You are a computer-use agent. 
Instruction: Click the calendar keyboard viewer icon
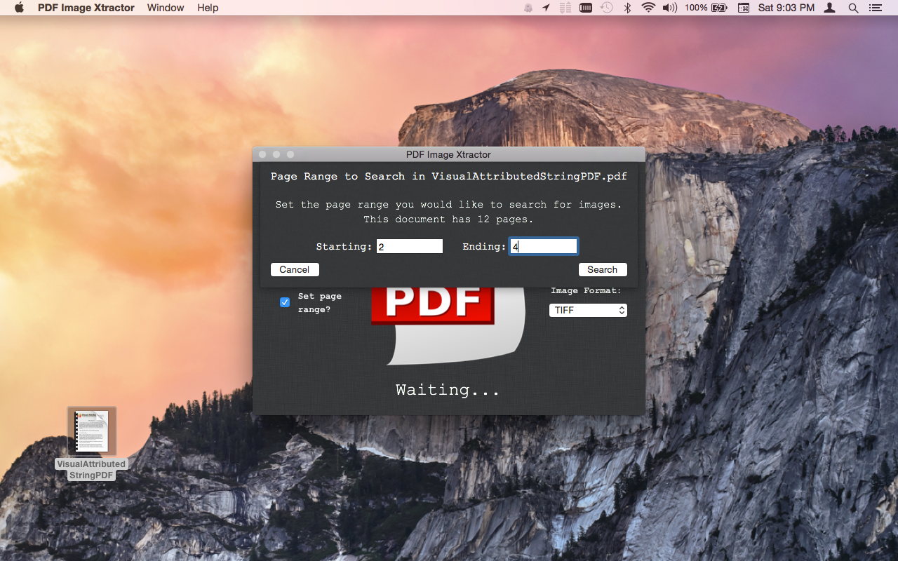744,8
